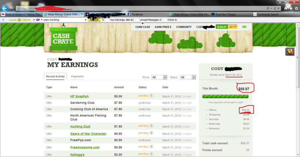The height and width of the screenshot is (157, 300).
Task: Switch to the Funmoods Search tab
Action: 273,14
